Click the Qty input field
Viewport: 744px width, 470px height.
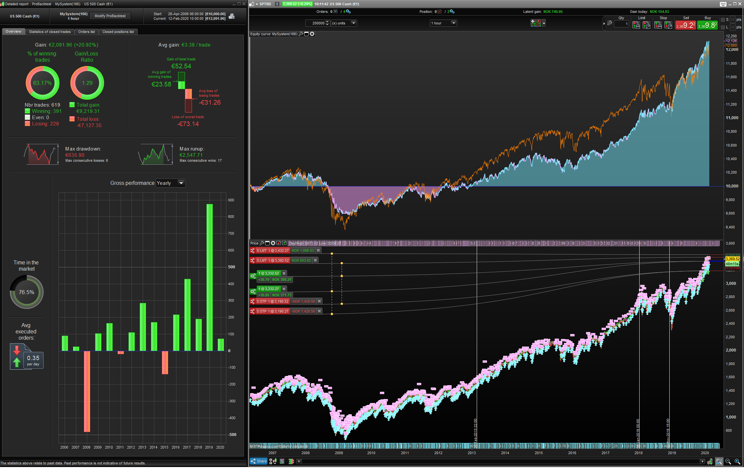pyautogui.click(x=621, y=24)
